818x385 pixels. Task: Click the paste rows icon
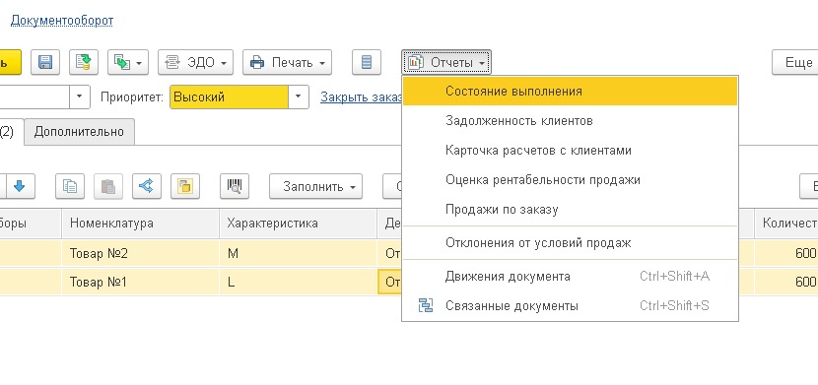click(x=108, y=186)
